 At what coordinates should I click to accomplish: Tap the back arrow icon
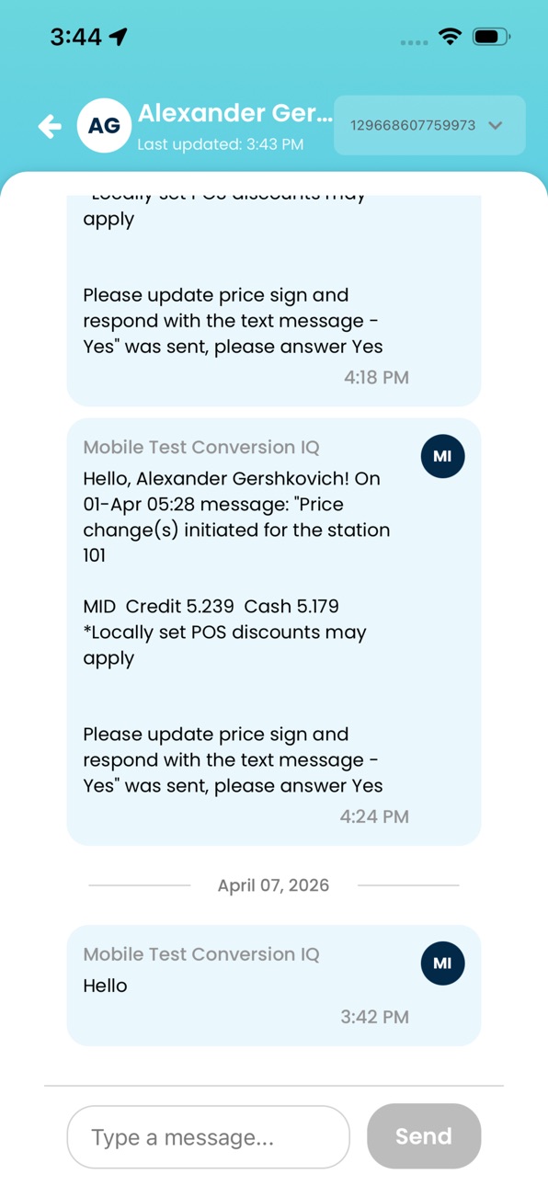click(x=50, y=126)
